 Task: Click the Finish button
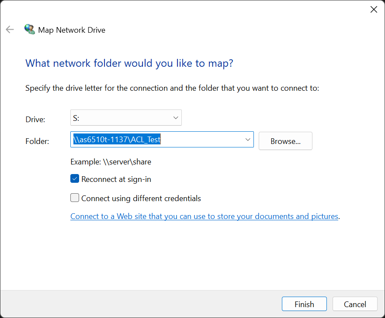pos(304,304)
